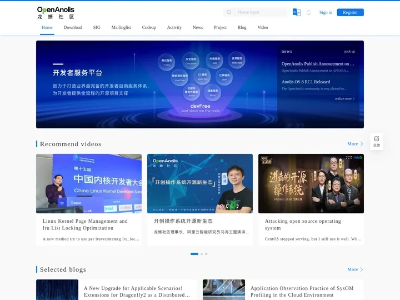The height and width of the screenshot is (300, 400).
Task: Click the OpenAnolis logo
Action: pos(56,13)
